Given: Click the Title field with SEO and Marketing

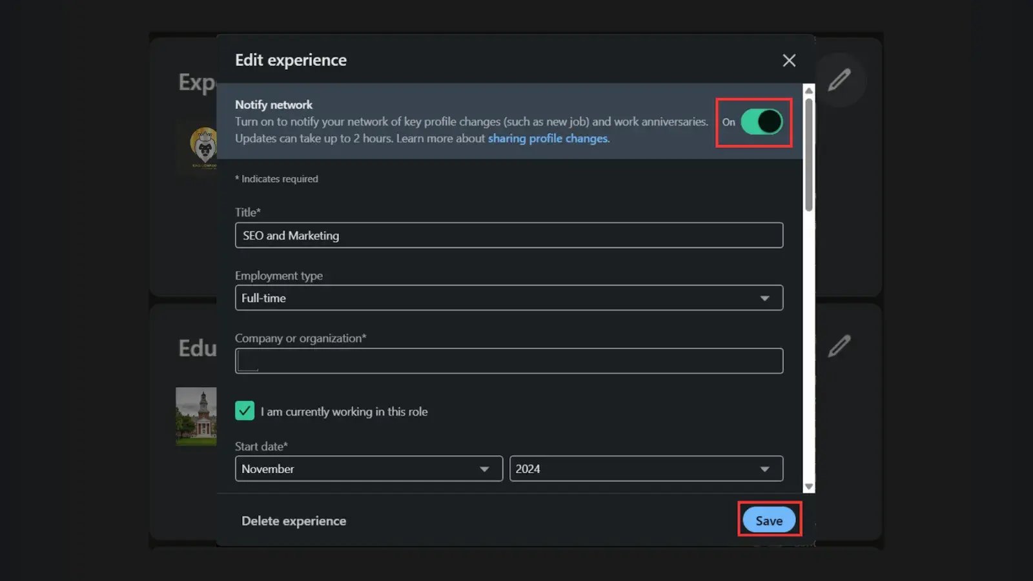Looking at the screenshot, I should 509,236.
